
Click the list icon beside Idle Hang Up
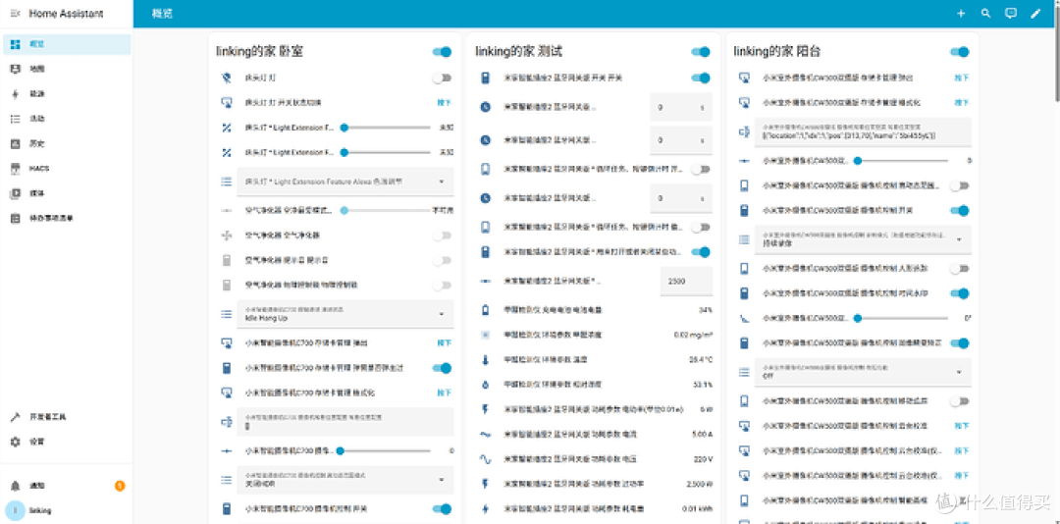coord(227,314)
